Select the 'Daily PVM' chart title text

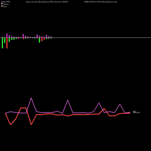click(x=6, y=2)
